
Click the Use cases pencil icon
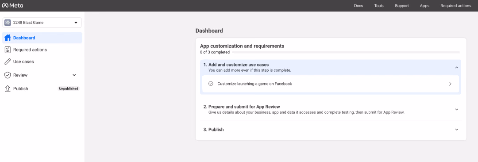pyautogui.click(x=8, y=62)
